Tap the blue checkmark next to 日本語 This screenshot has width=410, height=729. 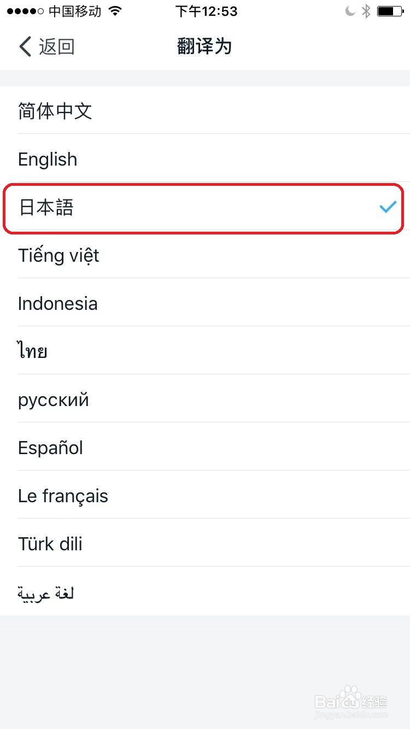click(388, 207)
